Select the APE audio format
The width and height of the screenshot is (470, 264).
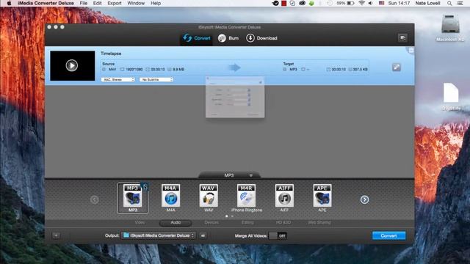pos(322,196)
